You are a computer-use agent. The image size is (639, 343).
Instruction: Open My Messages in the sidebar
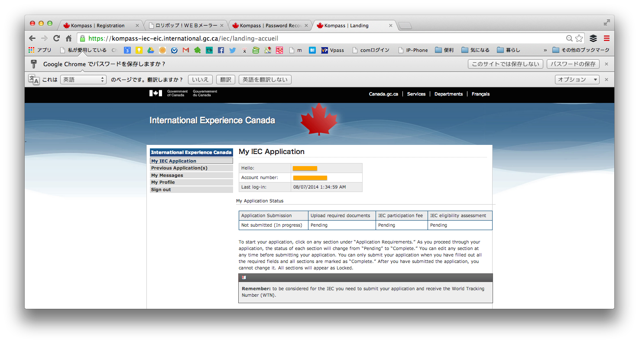coord(167,175)
